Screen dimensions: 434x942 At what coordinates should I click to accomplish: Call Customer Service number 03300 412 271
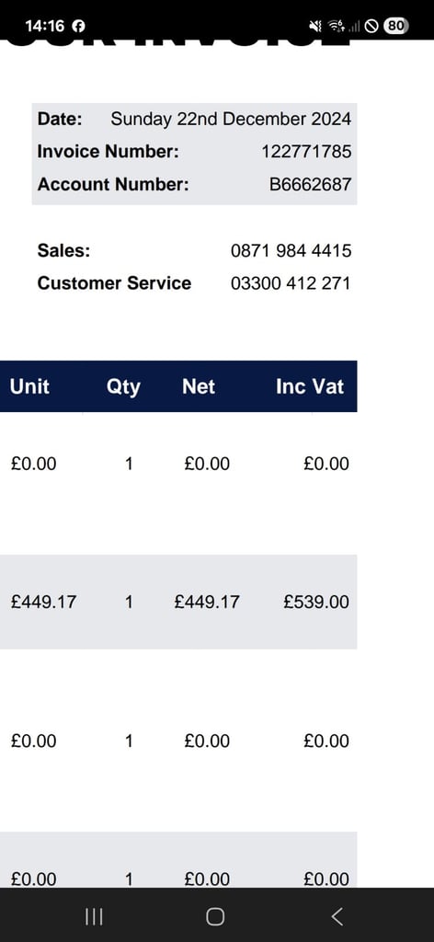(x=291, y=283)
